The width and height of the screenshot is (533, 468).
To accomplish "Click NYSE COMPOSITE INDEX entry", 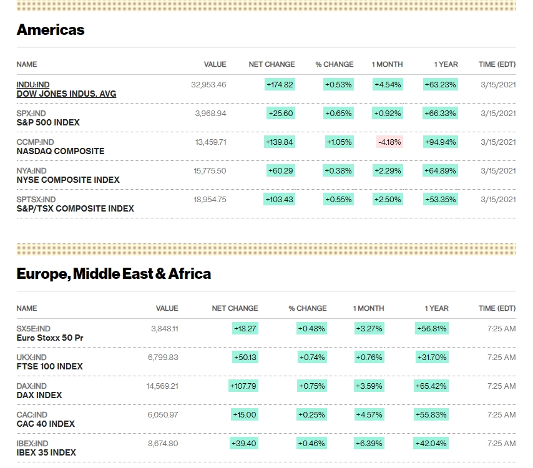I will (68, 180).
